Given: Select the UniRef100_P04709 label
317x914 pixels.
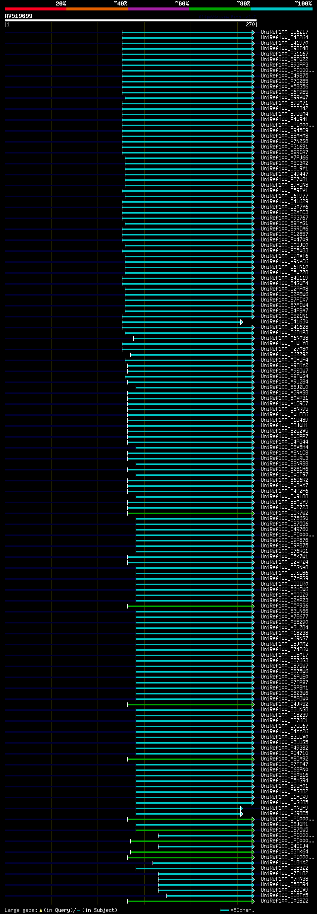Looking at the screenshot, I should (x=284, y=239).
